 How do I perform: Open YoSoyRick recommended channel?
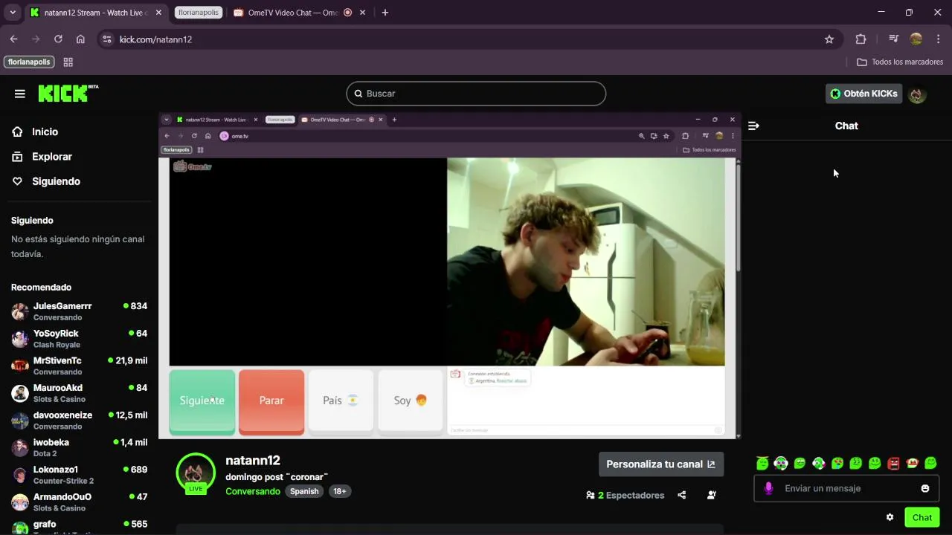(79, 339)
